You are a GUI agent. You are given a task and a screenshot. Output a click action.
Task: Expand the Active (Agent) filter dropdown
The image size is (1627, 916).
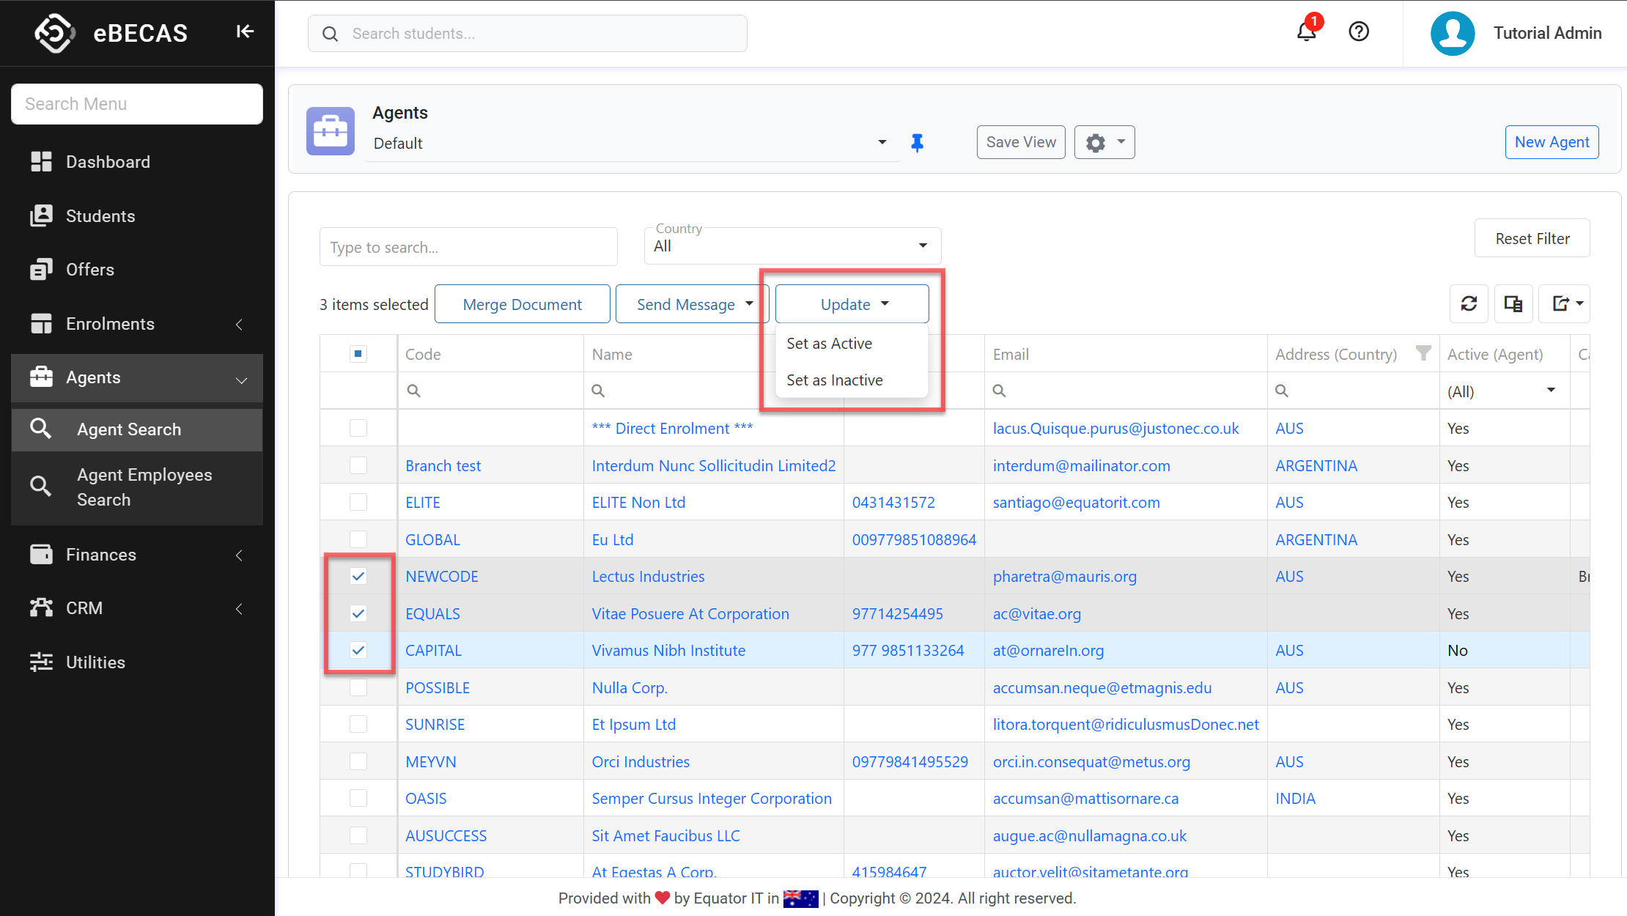(1550, 391)
